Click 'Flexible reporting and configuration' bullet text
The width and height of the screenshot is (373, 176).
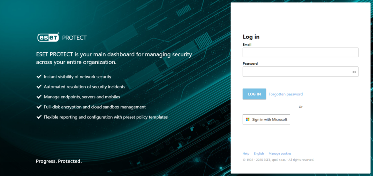[106, 117]
